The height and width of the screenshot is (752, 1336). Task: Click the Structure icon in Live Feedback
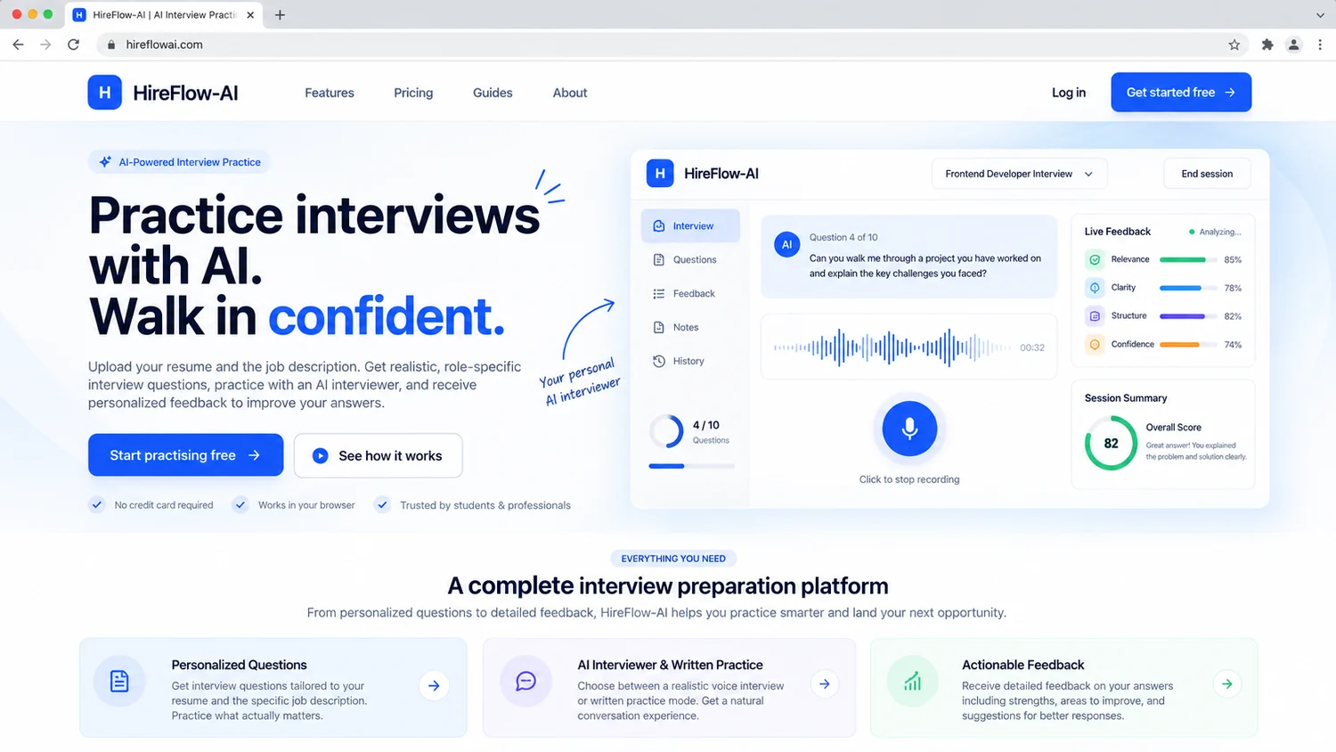[x=1095, y=316]
